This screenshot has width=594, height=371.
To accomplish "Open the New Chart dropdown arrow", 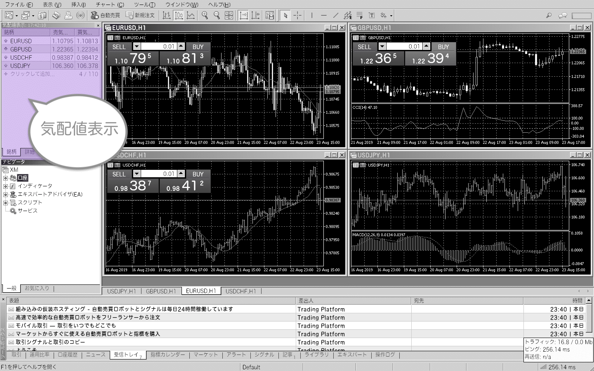I will 16,16.
